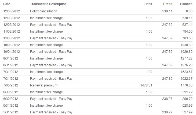Select the Policy cancellation transaction row
The height and width of the screenshot is (115, 196).
[x=98, y=11]
